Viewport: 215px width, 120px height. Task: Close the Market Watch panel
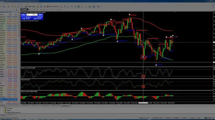click(19, 12)
